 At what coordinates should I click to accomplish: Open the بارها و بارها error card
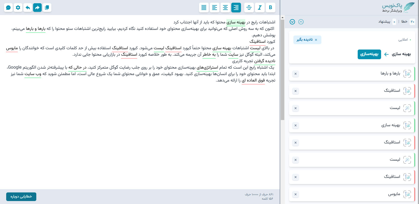(352, 74)
